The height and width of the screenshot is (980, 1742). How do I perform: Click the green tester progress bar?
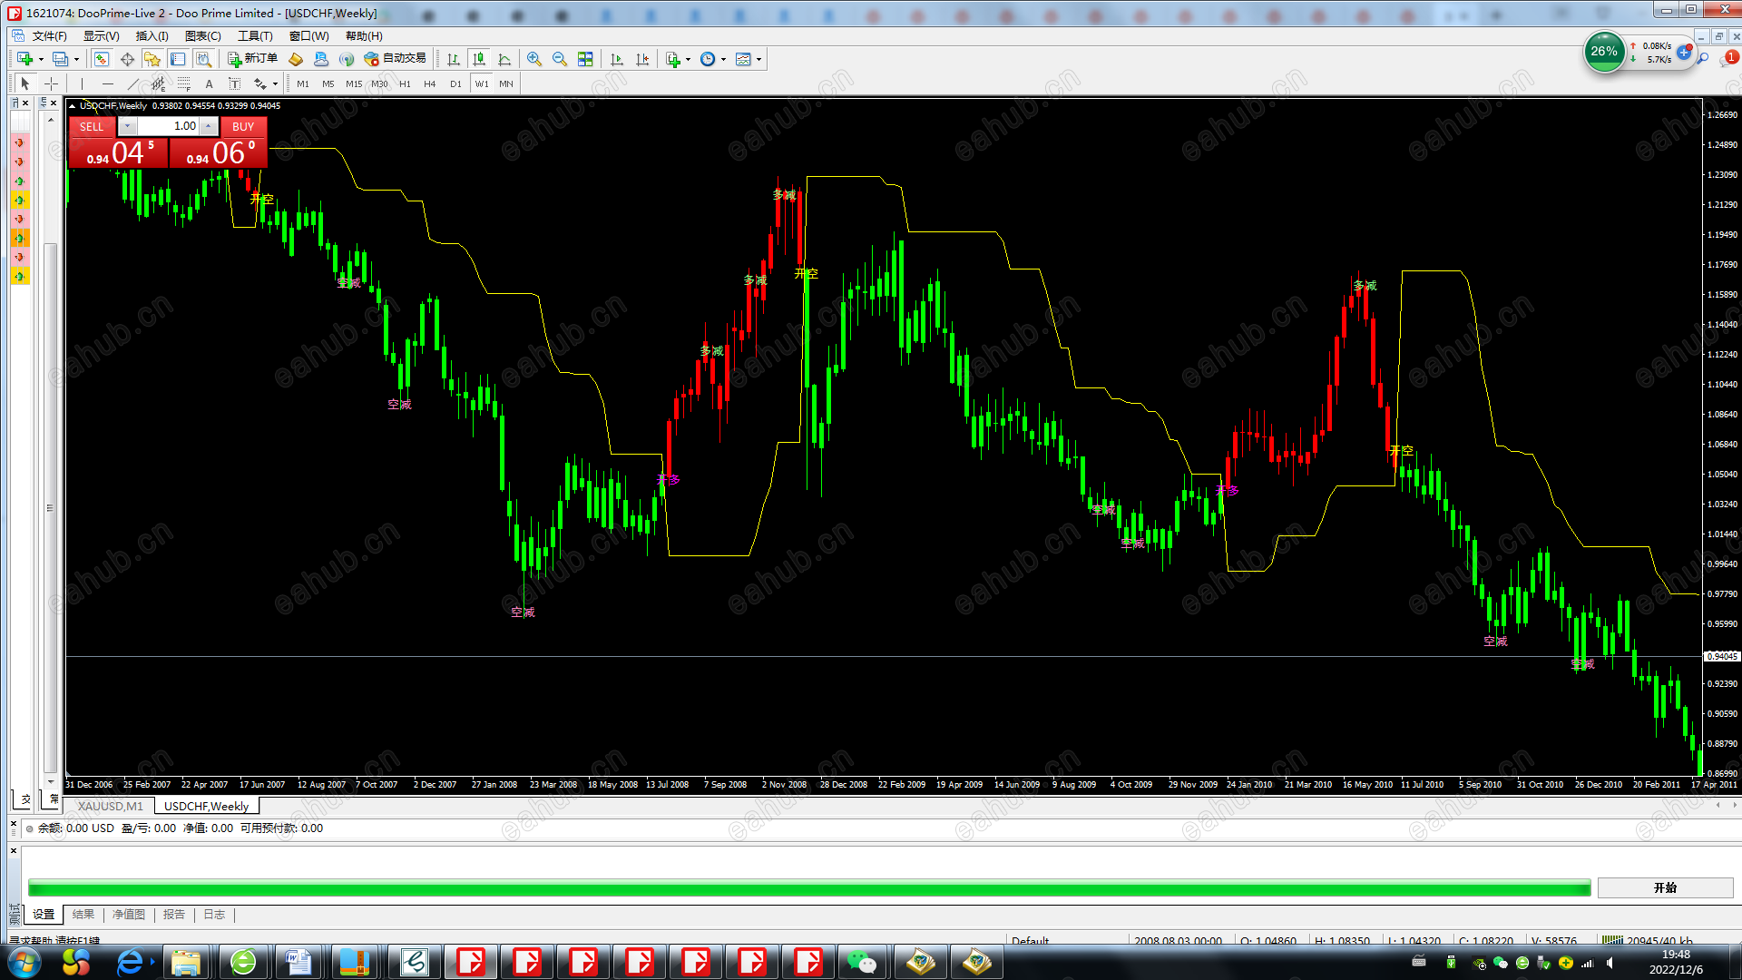(808, 887)
